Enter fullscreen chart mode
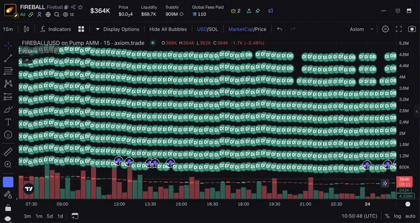 click(399, 29)
